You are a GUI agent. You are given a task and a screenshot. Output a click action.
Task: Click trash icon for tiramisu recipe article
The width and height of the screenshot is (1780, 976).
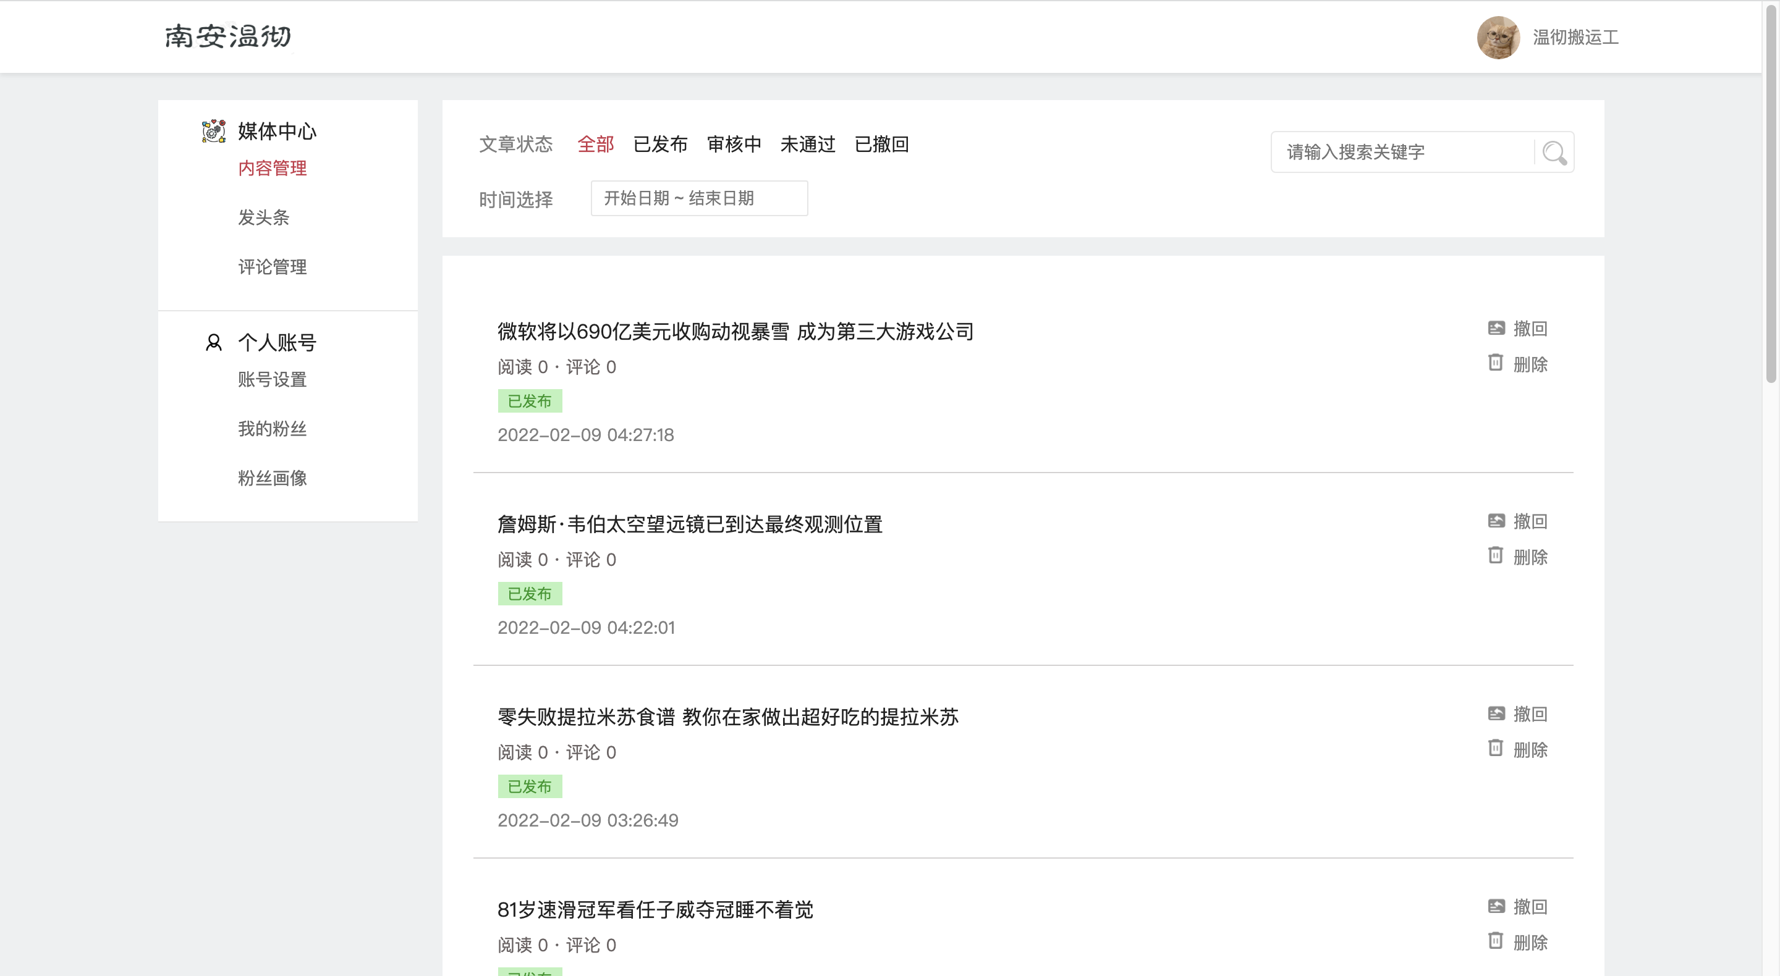pyautogui.click(x=1495, y=749)
